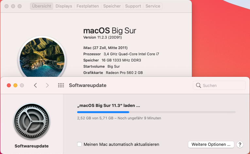Screen dimensions: 250x154
Task: Select the Service tab
Action: click(153, 6)
